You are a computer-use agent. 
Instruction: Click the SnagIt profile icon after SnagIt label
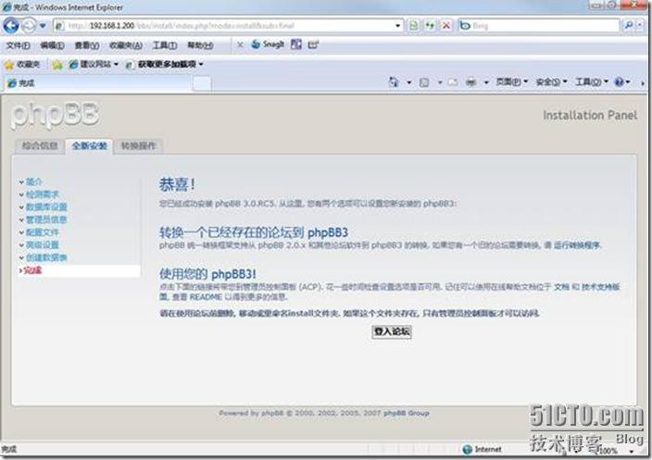click(x=296, y=44)
